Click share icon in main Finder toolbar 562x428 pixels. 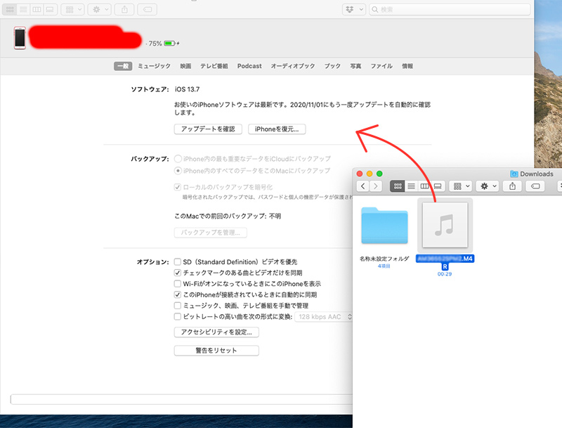coord(124,10)
